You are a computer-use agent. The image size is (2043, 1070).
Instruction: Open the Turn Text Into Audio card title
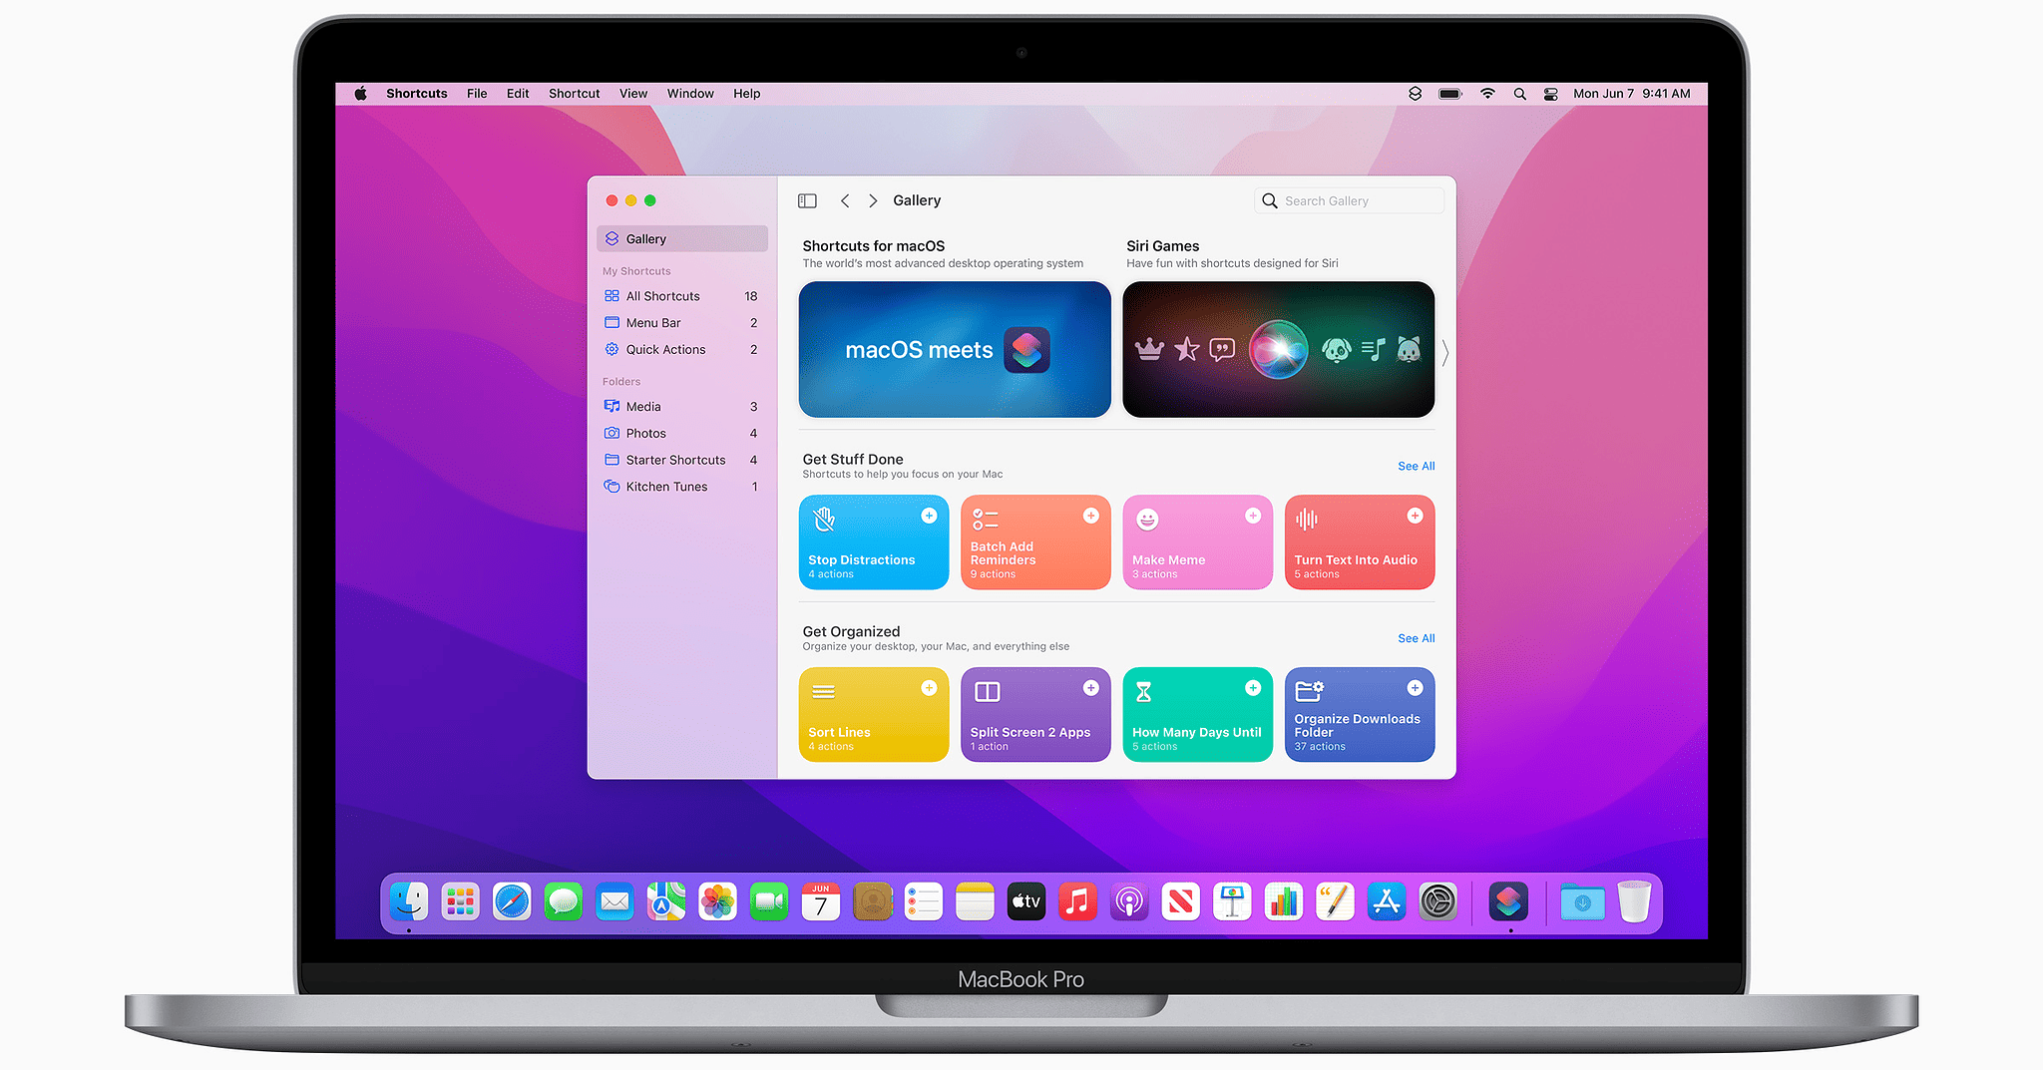[x=1355, y=560]
